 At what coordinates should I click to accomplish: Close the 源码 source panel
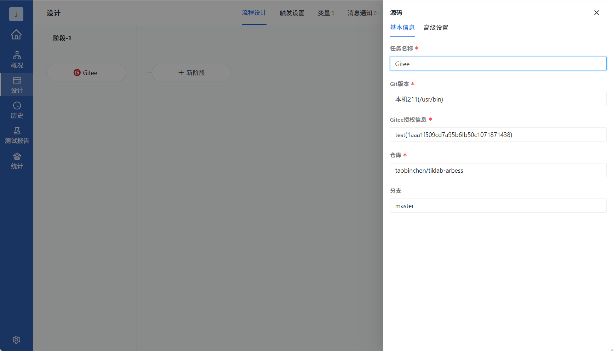pyautogui.click(x=596, y=12)
